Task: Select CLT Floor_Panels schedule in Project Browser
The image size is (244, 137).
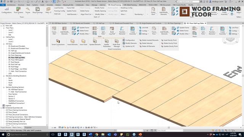Action: coord(11,113)
